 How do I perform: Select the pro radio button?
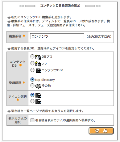click(32, 63)
